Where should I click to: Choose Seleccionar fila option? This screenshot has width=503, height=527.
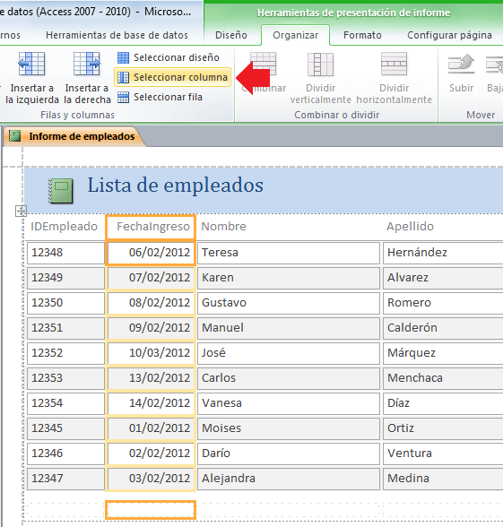click(x=160, y=97)
